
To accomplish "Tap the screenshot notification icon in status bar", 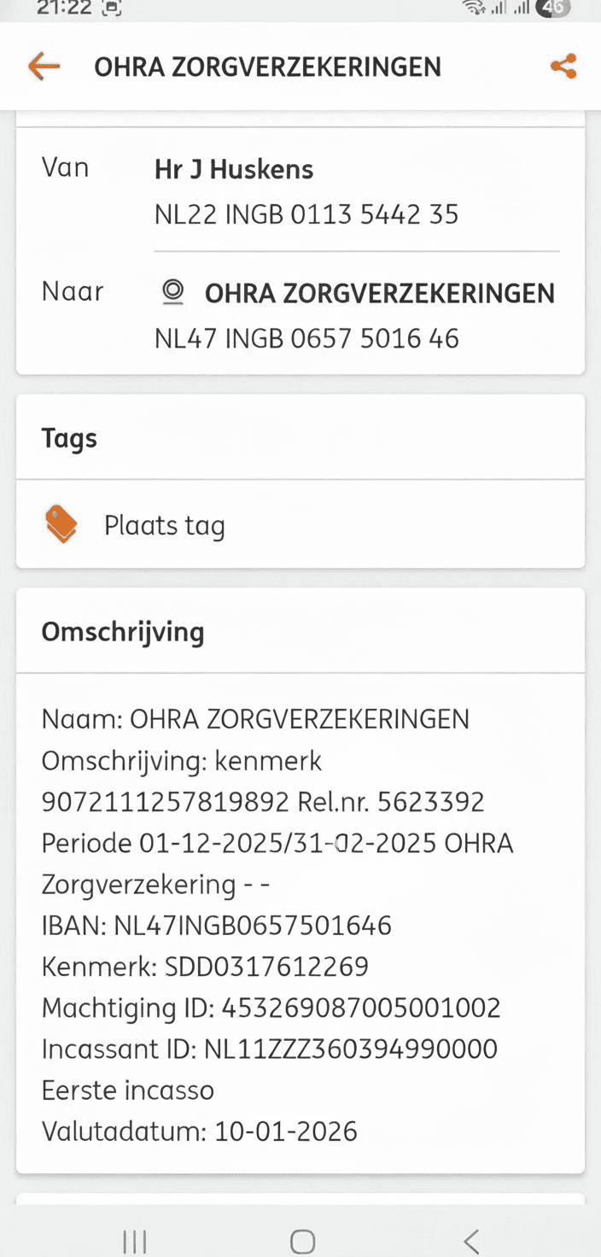I will click(x=112, y=9).
